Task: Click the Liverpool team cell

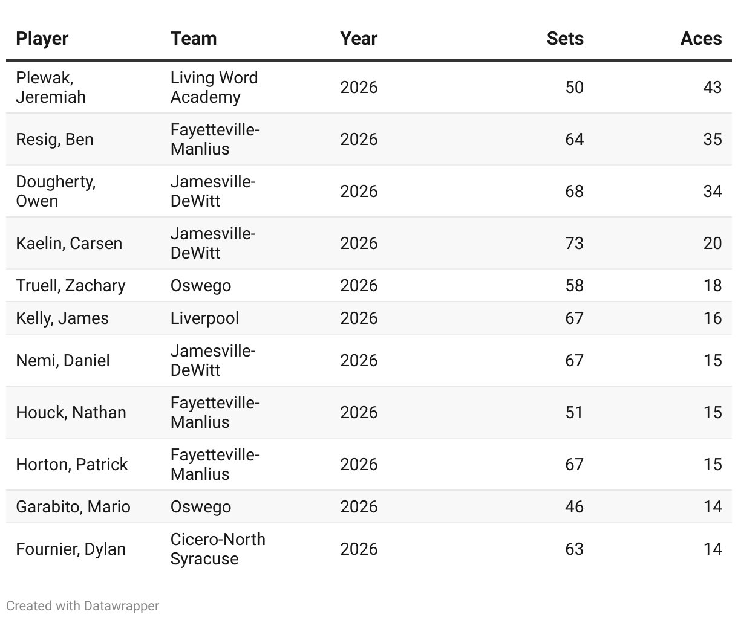Action: click(204, 318)
